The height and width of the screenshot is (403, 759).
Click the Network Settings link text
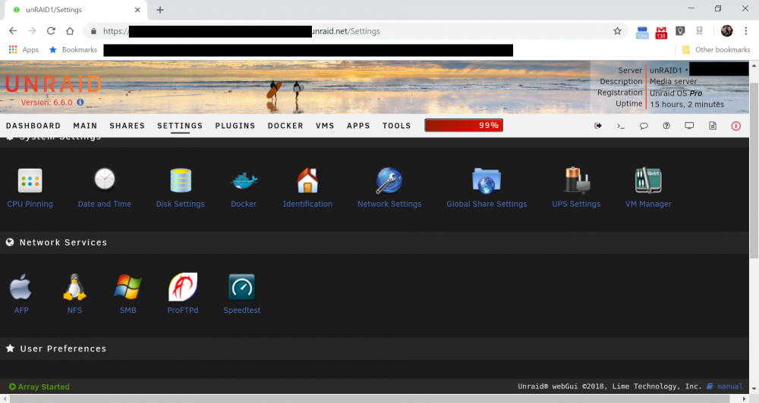click(x=389, y=204)
